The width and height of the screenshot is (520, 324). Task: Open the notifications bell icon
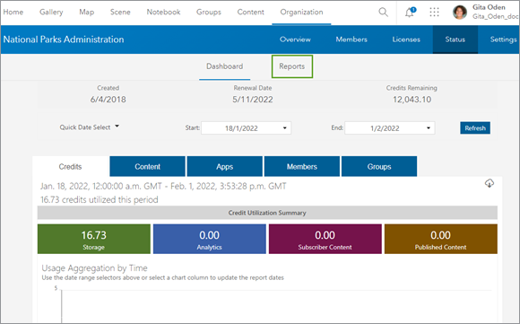point(411,13)
